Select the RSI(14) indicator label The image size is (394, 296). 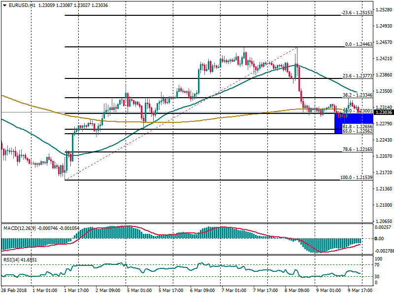click(12, 259)
